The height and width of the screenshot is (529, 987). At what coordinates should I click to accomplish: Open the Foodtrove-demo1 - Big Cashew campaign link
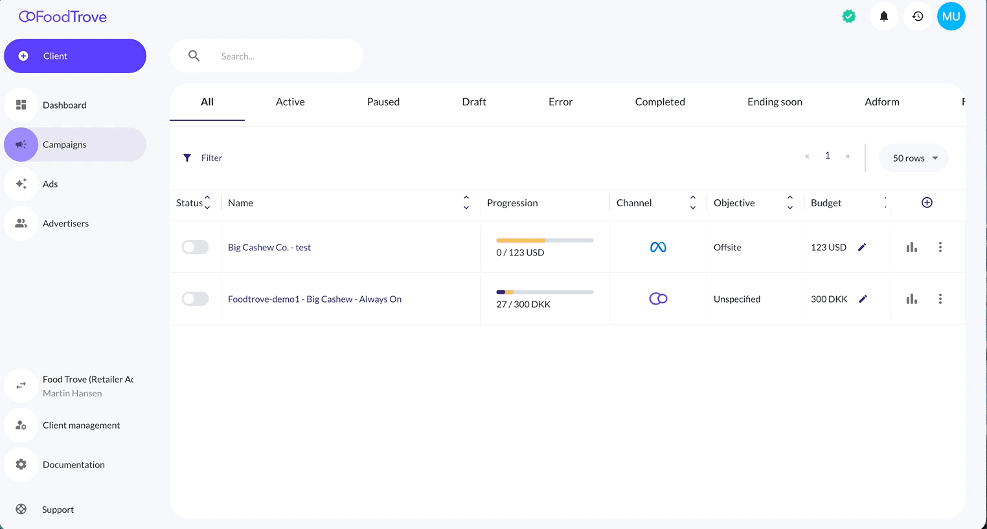point(315,299)
